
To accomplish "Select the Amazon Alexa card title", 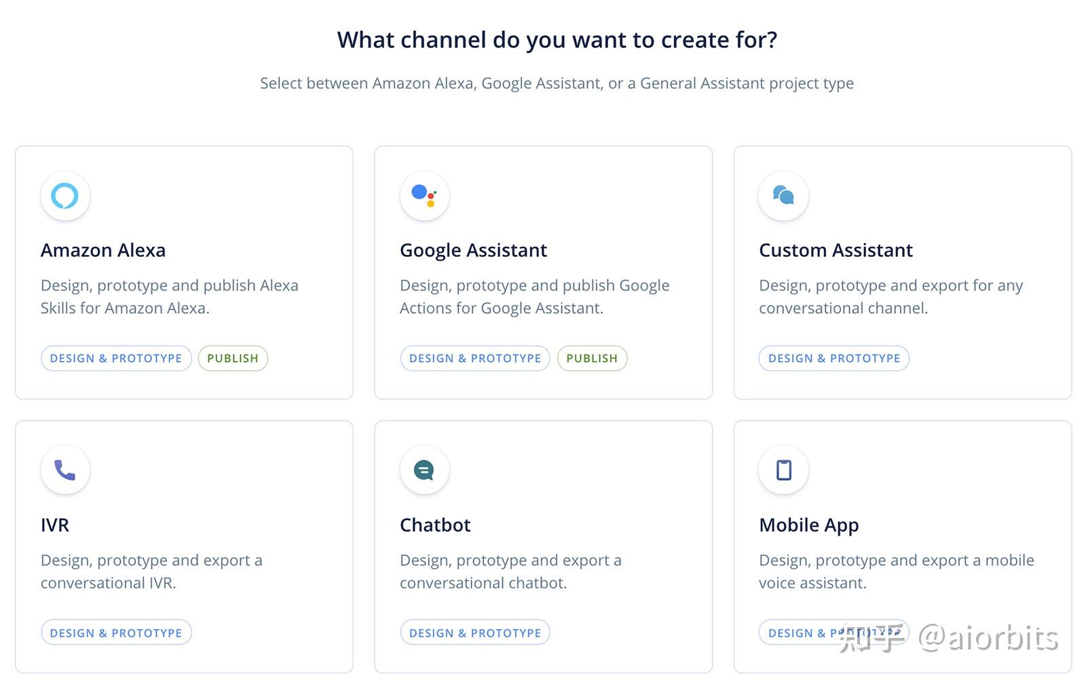I will pos(103,250).
